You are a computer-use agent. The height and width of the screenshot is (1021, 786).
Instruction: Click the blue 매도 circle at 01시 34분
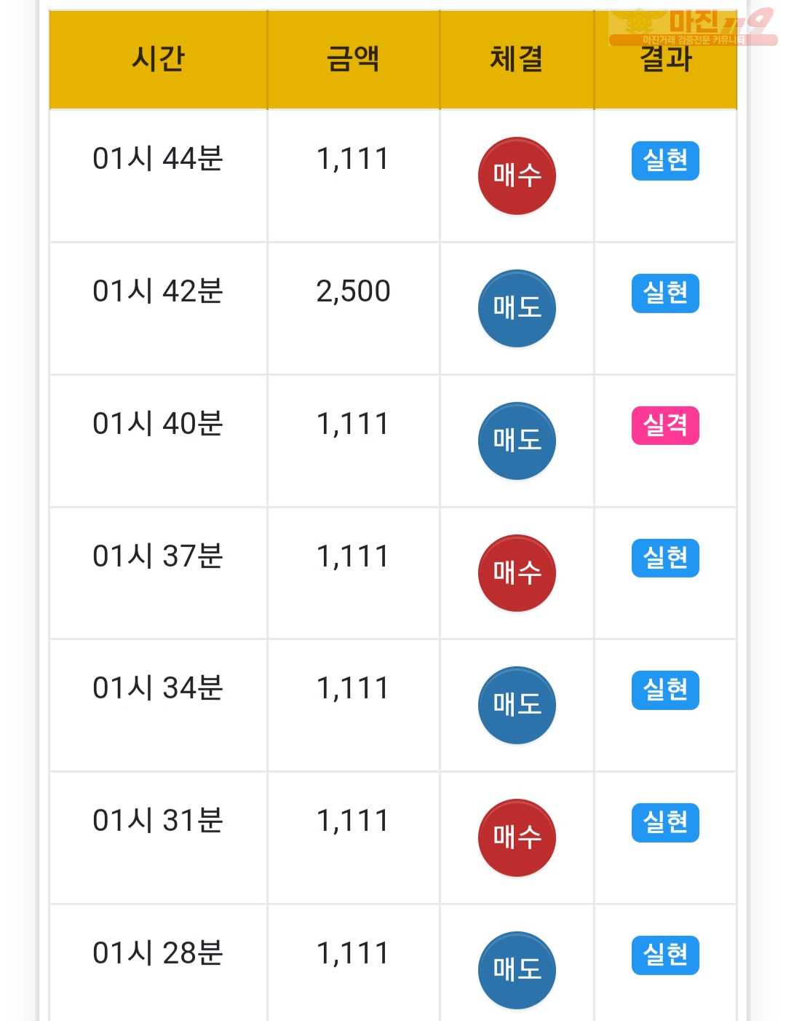pyautogui.click(x=517, y=705)
